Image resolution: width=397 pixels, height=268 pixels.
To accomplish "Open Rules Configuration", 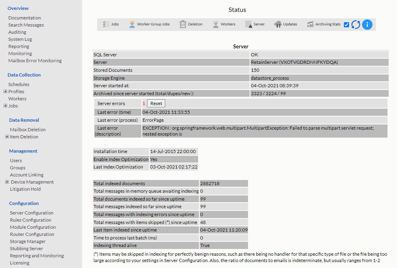I will [x=31, y=220].
